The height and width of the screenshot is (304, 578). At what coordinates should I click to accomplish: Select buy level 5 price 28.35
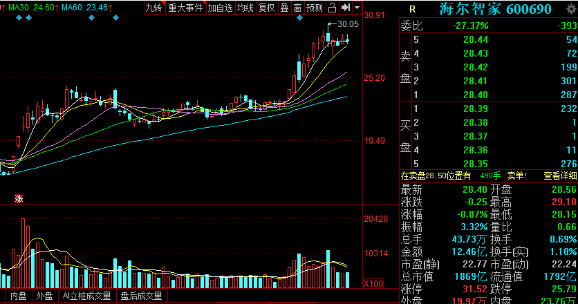pyautogui.click(x=476, y=164)
